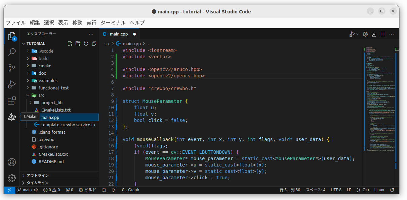Click the bug debug icon in status bar
The width and height of the screenshot is (407, 200).
[104, 190]
